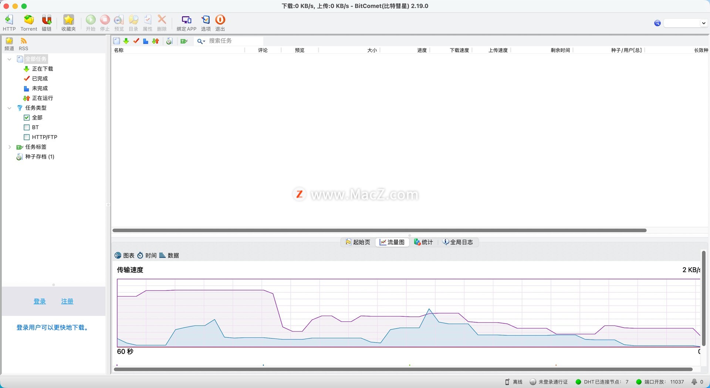Open the favorites (收藏夹) star icon
The image size is (710, 388).
[x=68, y=20]
